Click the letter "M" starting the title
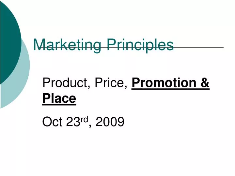235x176 pixels. (39, 45)
